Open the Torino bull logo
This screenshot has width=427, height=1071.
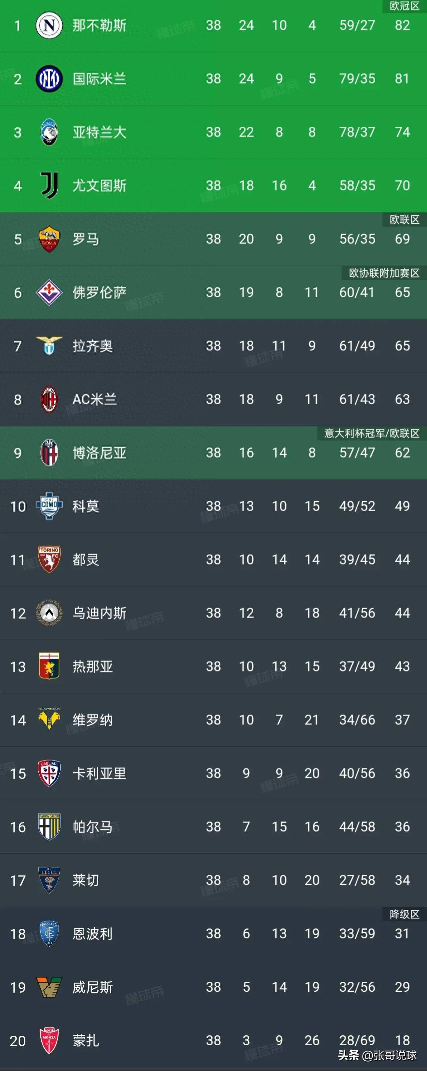click(49, 559)
